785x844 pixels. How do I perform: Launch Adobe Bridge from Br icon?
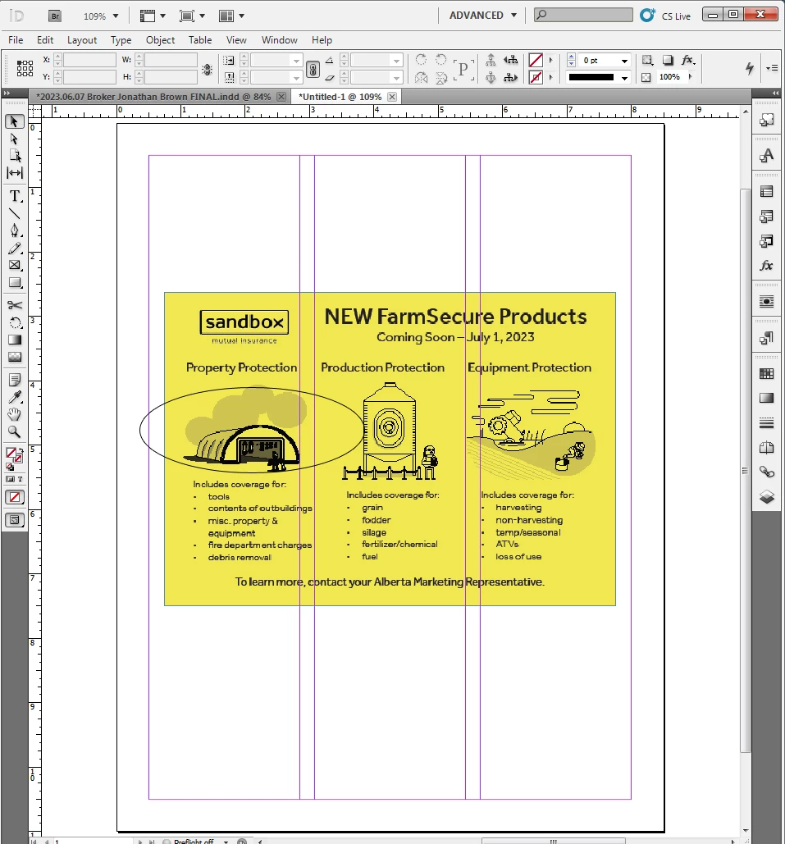(55, 16)
